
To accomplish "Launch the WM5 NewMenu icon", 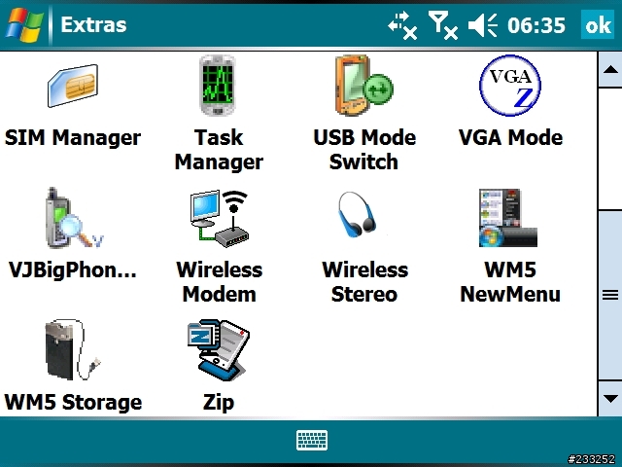I will tap(508, 218).
